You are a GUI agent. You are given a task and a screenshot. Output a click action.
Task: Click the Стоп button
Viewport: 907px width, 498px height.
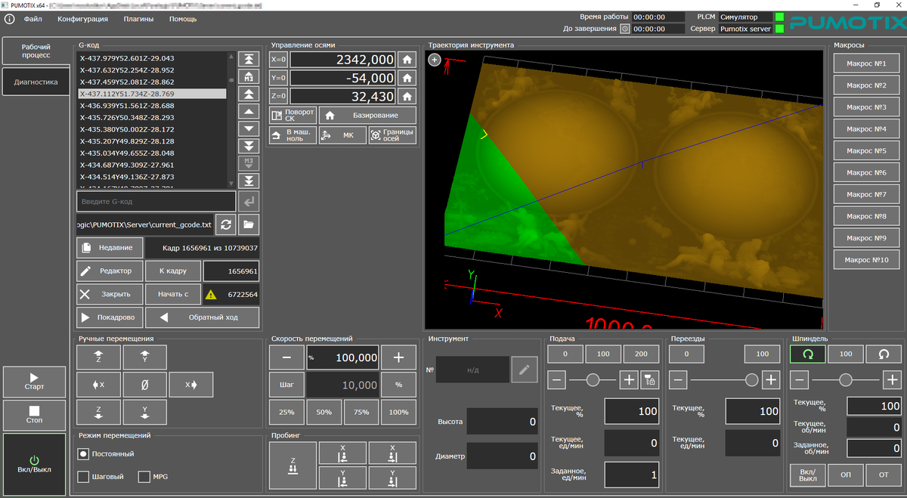point(35,416)
